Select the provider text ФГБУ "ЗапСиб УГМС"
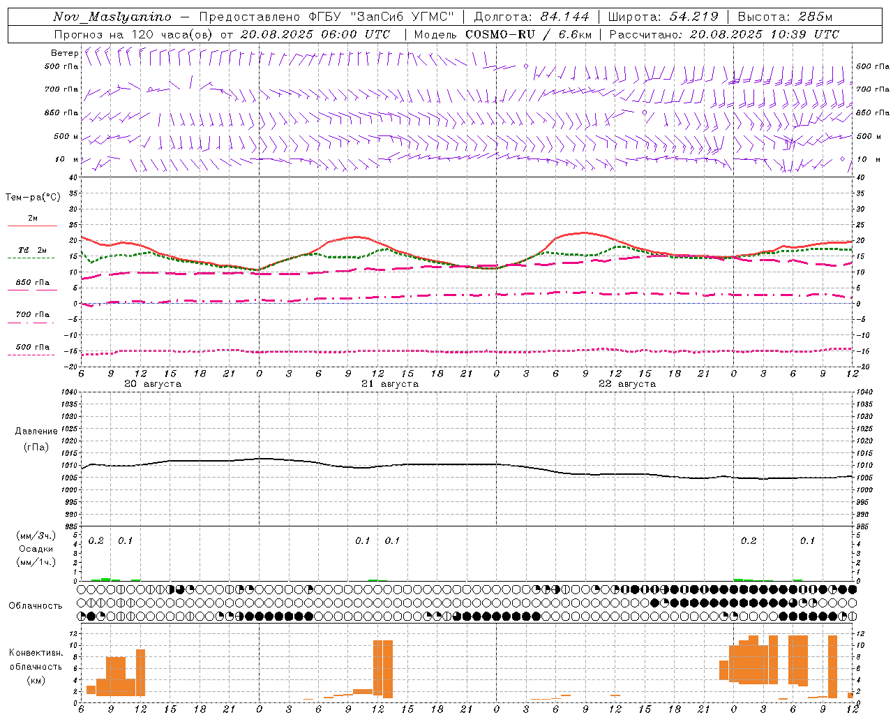The image size is (893, 715). coord(382,17)
